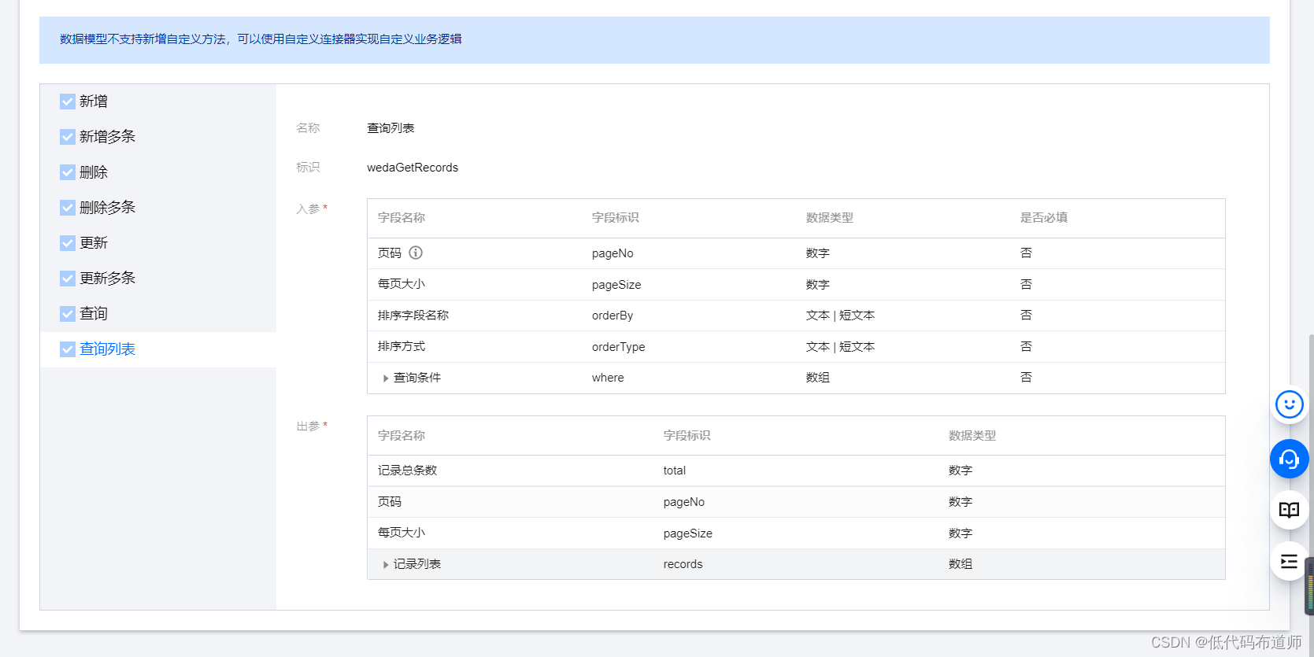Click the blue notice text about custom connectors

click(261, 39)
